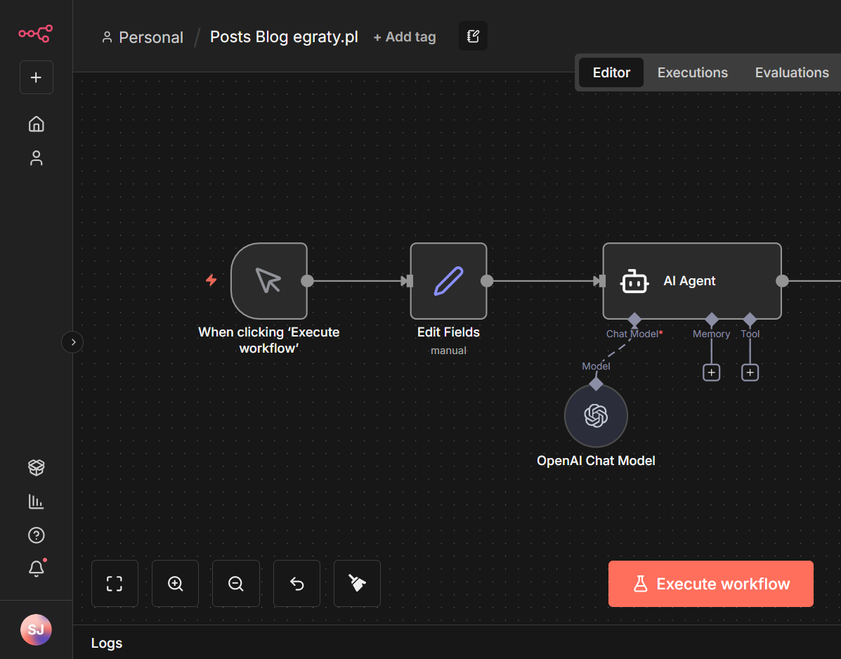841x659 pixels.
Task: Open the Insights bar chart icon
Action: [36, 501]
